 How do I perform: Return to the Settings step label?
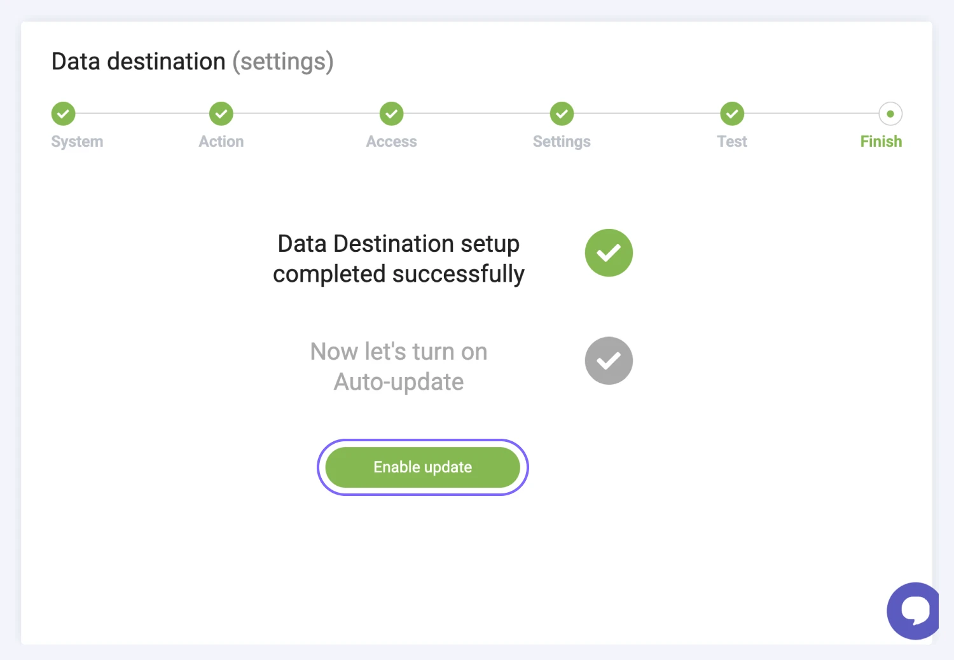562,142
